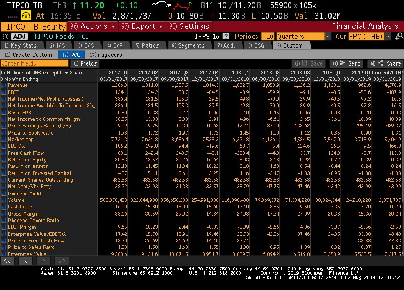The image size is (404, 290).
Task: Click the IFRS 16 help question mark
Action: tap(226, 37)
